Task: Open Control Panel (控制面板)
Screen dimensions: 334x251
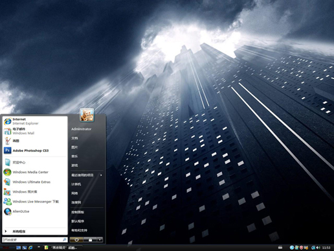Action: tap(78, 212)
